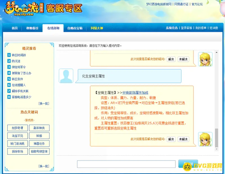
Task: Click the lower blonde assistant avatar
Action: coord(205,139)
